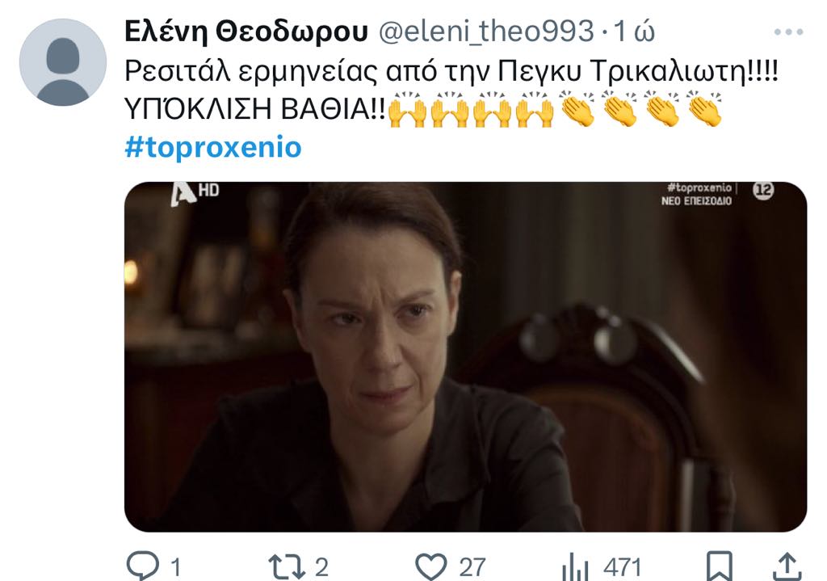Click the views count 471

[x=623, y=568]
